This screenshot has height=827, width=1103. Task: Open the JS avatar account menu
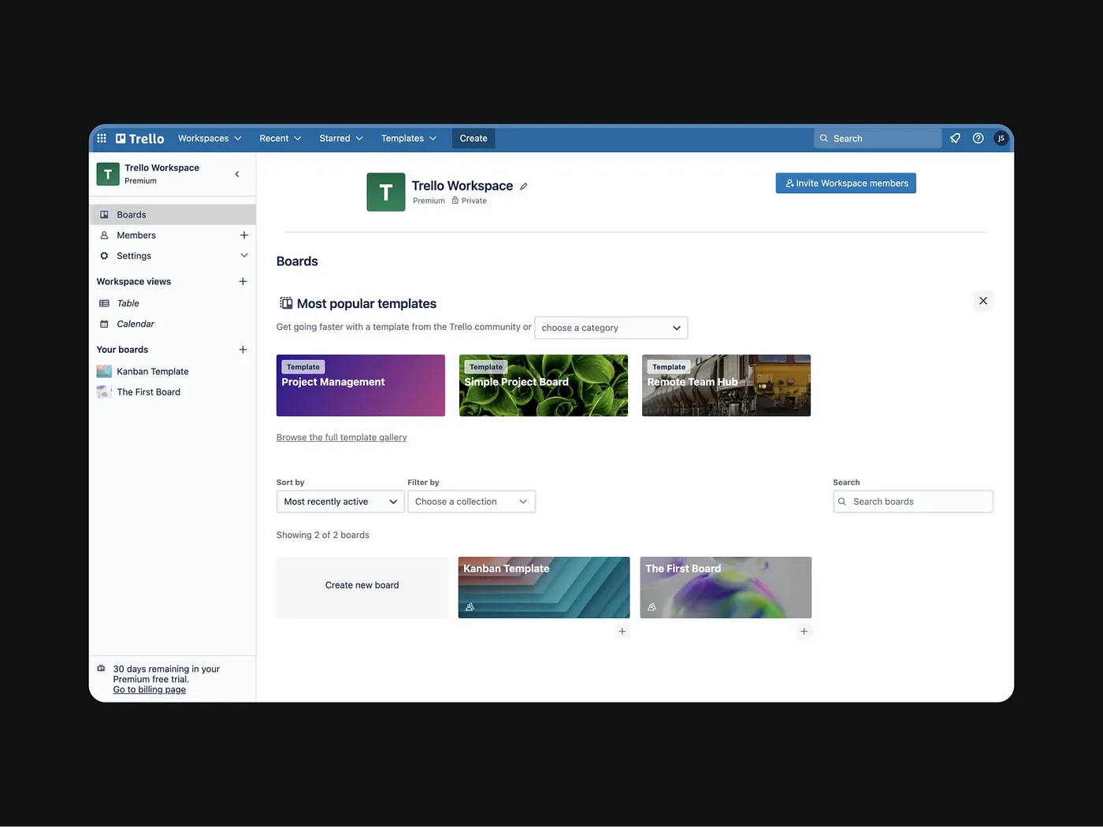click(1001, 138)
